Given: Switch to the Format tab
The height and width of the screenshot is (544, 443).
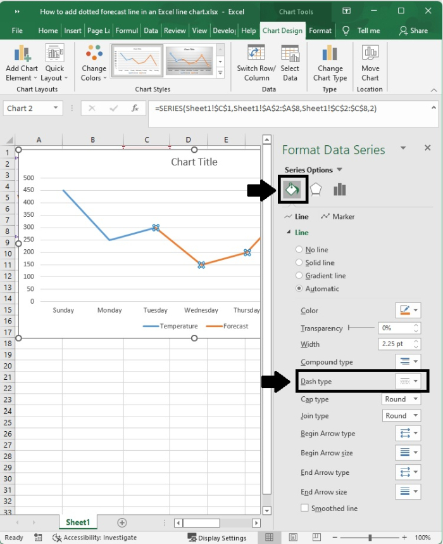Looking at the screenshot, I should pyautogui.click(x=320, y=30).
